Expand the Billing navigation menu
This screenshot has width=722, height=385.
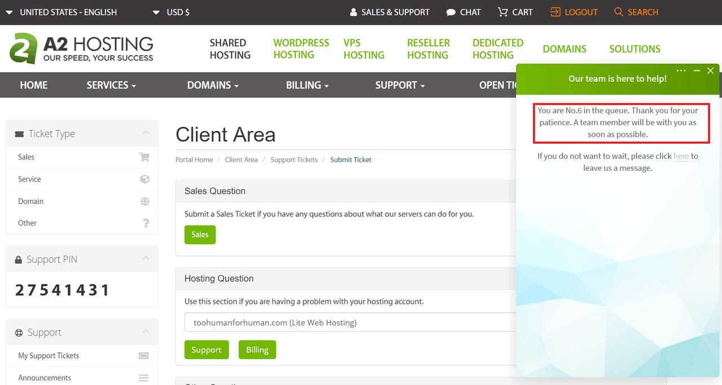pos(307,85)
